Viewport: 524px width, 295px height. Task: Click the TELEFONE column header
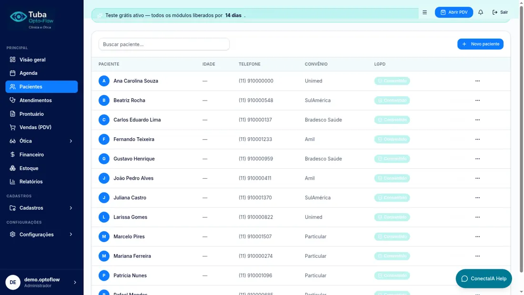[x=249, y=64]
